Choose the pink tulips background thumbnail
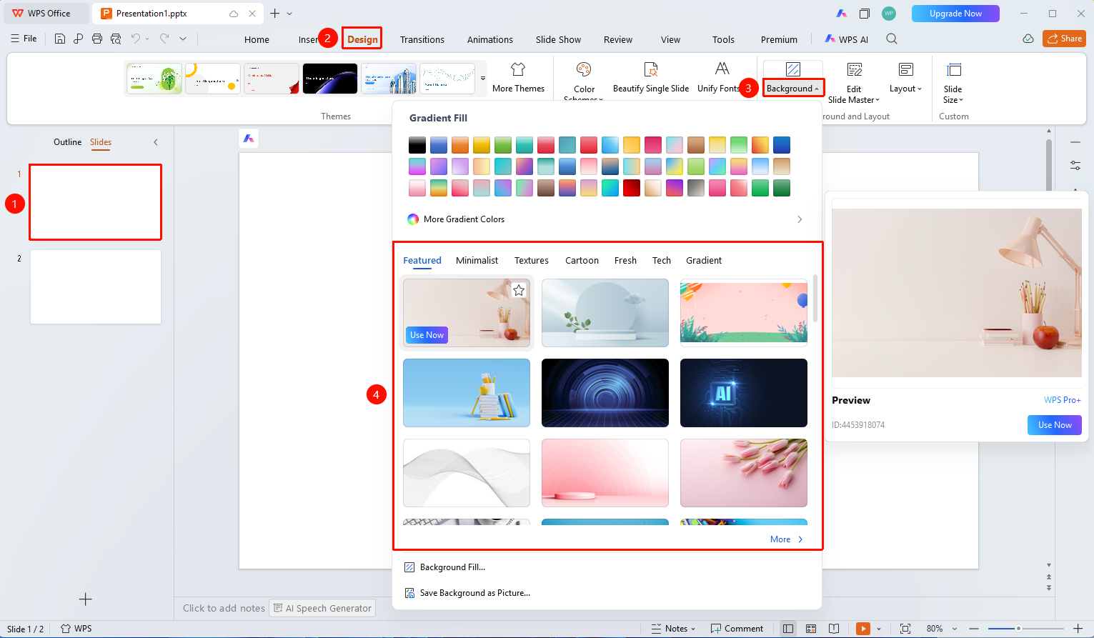Image resolution: width=1094 pixels, height=638 pixels. 744,473
